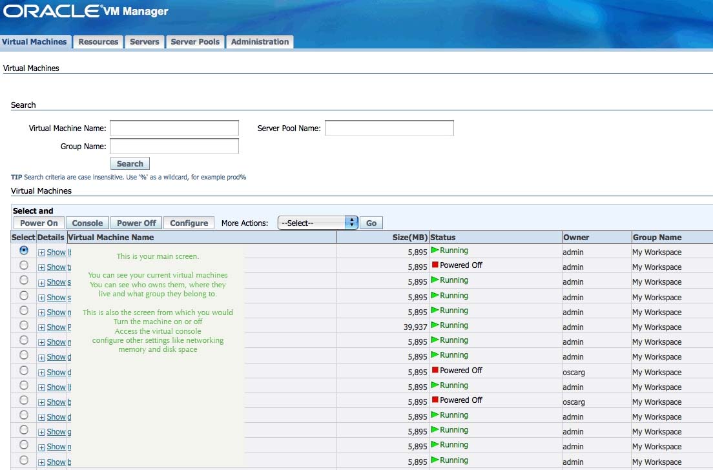
Task: Click the plus icon in the 39,937 row
Action: click(41, 328)
